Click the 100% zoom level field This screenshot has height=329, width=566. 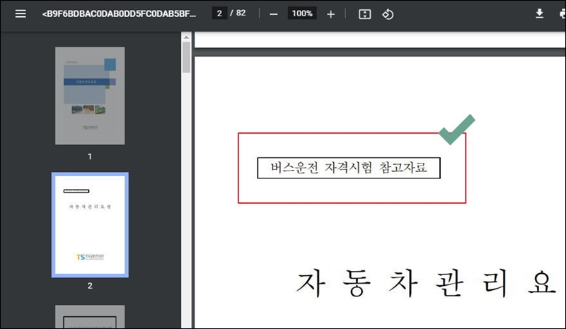click(302, 13)
